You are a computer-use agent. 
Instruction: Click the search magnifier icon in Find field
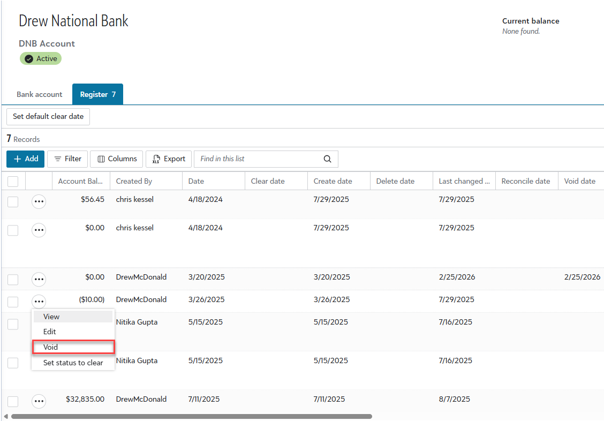tap(328, 159)
